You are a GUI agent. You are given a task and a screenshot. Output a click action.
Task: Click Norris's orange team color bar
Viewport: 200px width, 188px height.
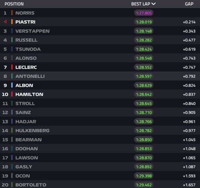point(12,13)
